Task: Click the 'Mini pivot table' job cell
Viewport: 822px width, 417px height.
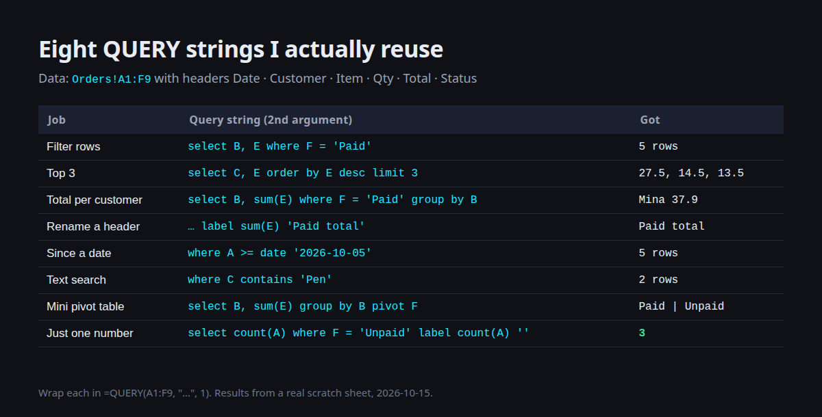Action: (x=86, y=306)
